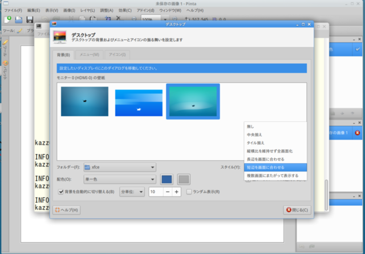Open Pinta's ウィンドウ(W) menu
This screenshot has width=365, height=254.
pyautogui.click(x=170, y=10)
